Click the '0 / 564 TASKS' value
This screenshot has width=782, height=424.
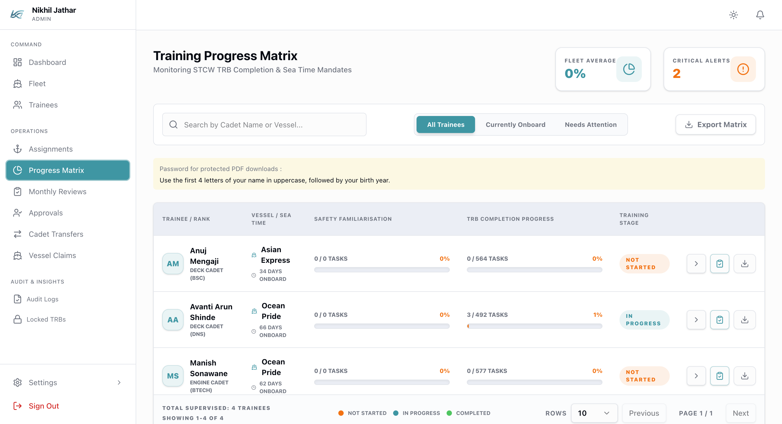pyautogui.click(x=487, y=259)
